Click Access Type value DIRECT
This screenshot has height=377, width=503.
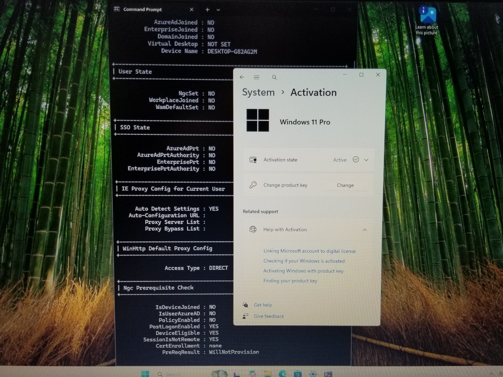(x=218, y=268)
